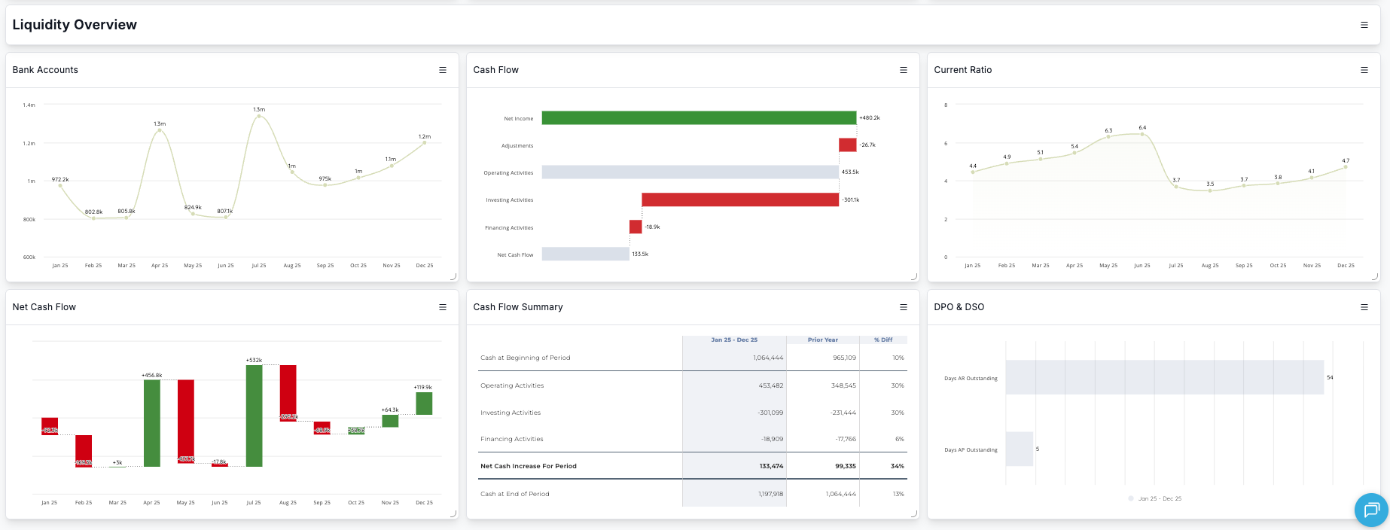
Task: Click the % Diff column header
Action: point(883,340)
